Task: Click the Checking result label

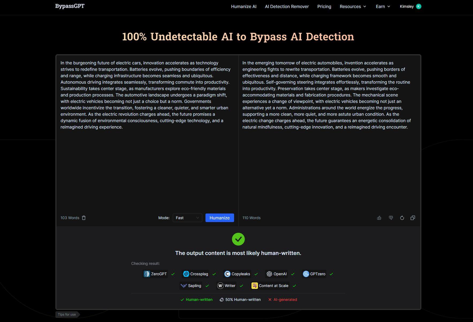Action: coord(145,263)
